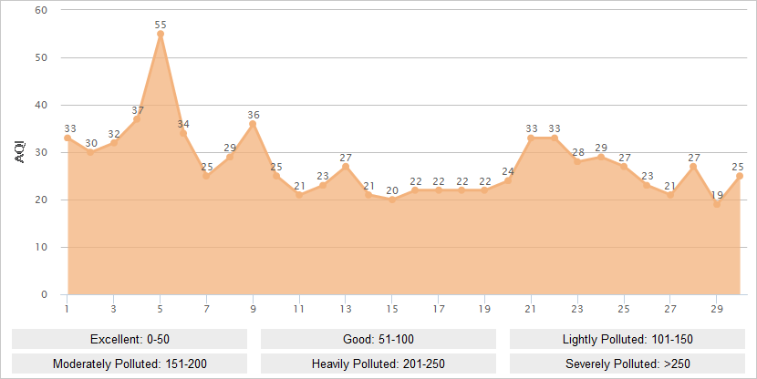Click the data point marker valued 30
Screen dimensions: 757x379
[x=90, y=152]
